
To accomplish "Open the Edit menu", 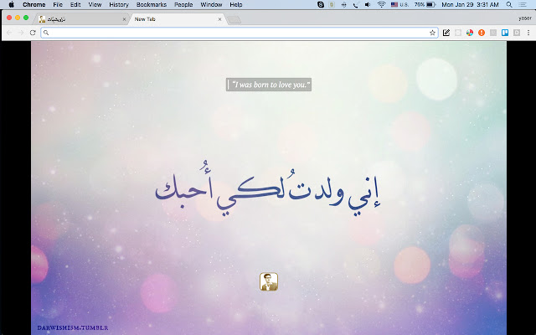I will (x=75, y=4).
